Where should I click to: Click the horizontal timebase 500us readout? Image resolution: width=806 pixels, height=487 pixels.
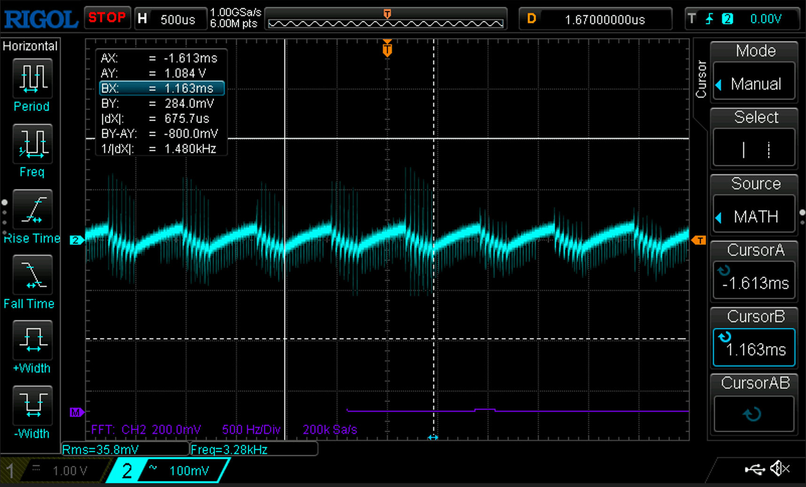tap(171, 19)
